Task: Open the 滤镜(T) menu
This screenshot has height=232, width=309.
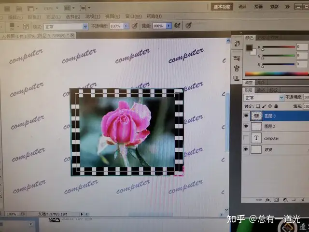Action: coord(93,16)
